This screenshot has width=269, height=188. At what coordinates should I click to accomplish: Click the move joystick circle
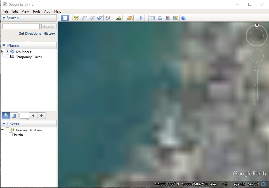pyautogui.click(x=257, y=56)
